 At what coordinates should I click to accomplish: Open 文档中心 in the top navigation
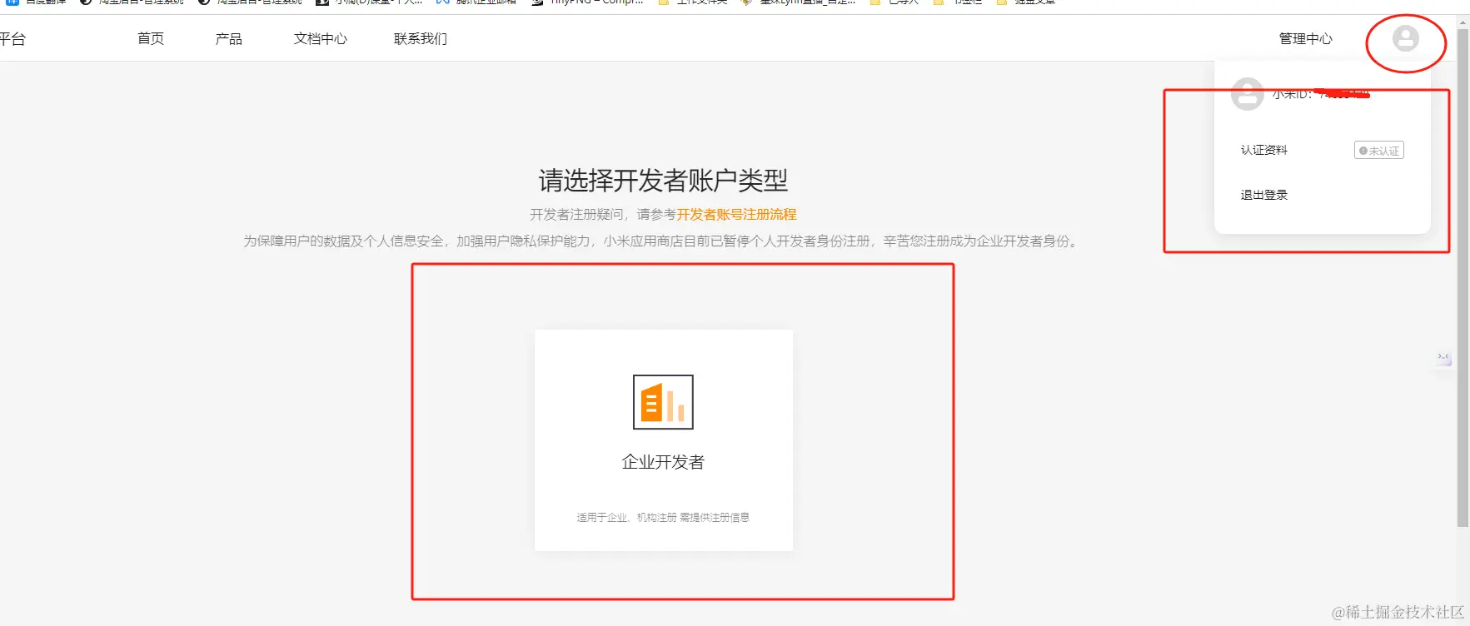[x=320, y=38]
